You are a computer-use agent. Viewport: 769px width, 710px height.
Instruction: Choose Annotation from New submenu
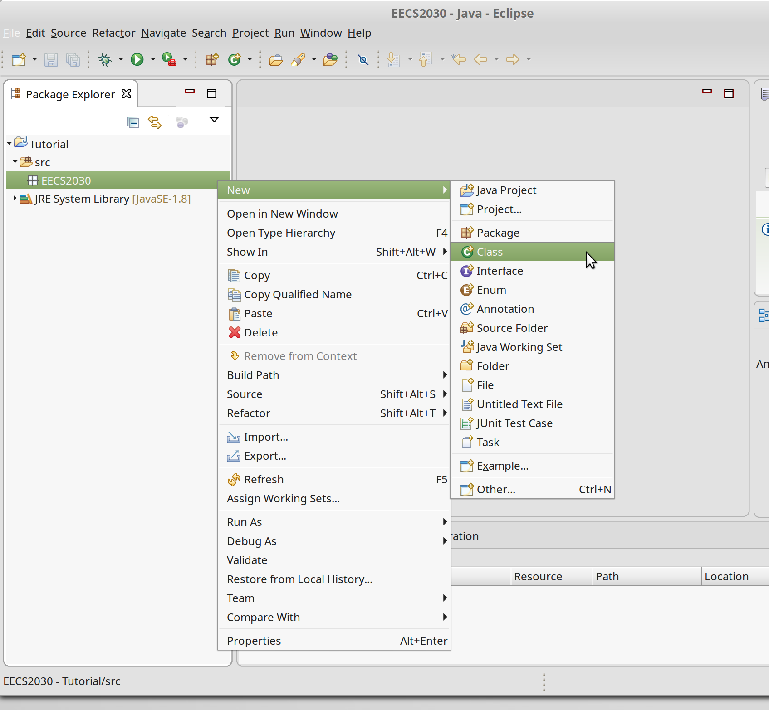point(533,309)
